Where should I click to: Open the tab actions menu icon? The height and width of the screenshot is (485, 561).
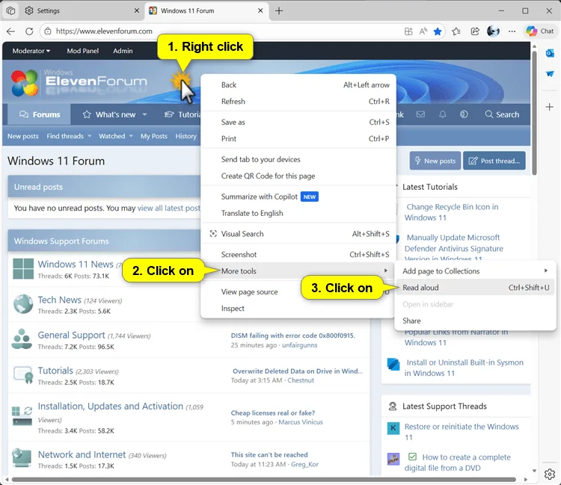(x=10, y=10)
